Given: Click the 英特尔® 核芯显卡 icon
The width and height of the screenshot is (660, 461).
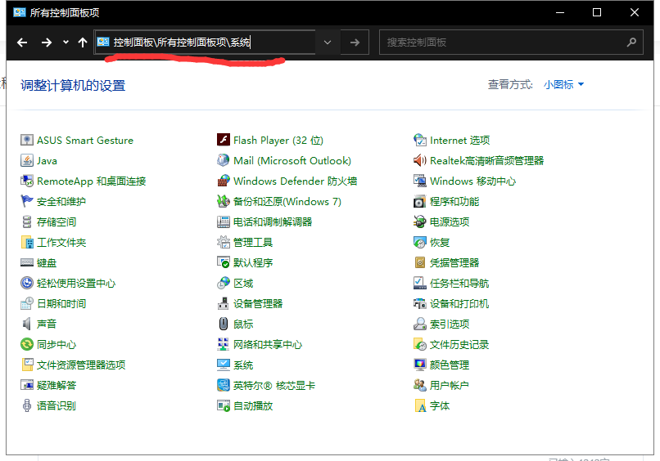Looking at the screenshot, I should pyautogui.click(x=224, y=385).
